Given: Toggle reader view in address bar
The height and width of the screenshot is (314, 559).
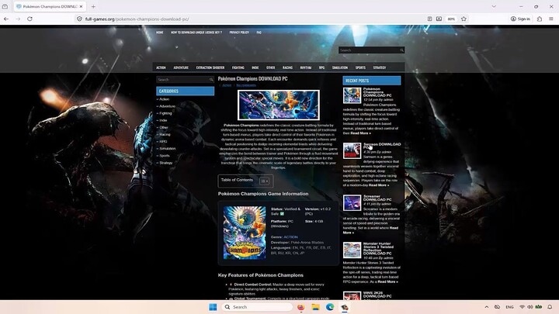Looking at the screenshot, I should pos(429,19).
